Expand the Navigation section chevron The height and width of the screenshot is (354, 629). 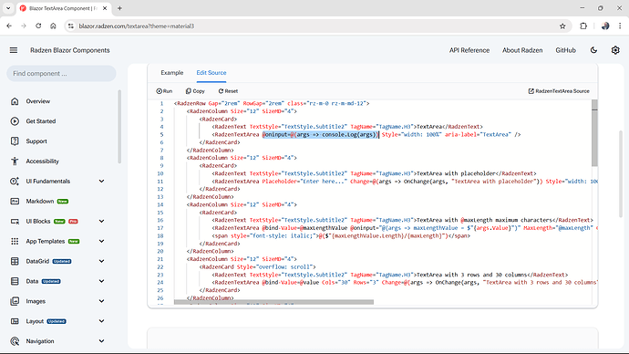point(101,341)
